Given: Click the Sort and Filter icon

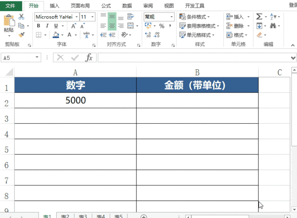Looking at the screenshot, I should (x=273, y=17).
